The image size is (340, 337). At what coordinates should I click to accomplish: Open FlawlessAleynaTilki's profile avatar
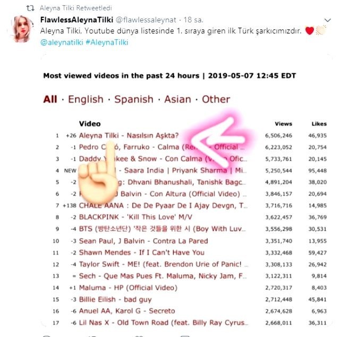click(22, 30)
